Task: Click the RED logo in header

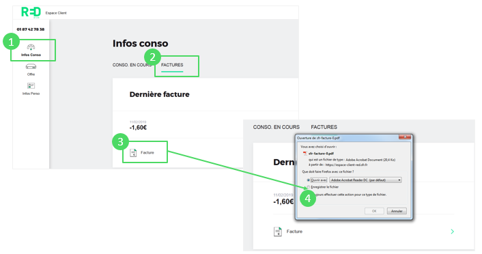Action: 31,12
